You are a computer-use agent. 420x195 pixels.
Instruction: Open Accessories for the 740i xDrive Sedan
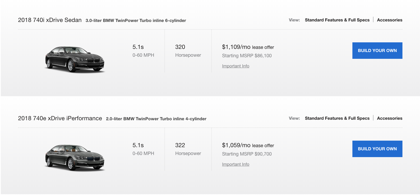tap(389, 20)
